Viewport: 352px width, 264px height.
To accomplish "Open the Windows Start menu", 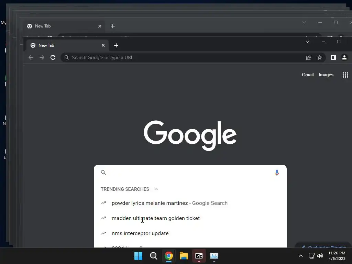I will click(138, 256).
